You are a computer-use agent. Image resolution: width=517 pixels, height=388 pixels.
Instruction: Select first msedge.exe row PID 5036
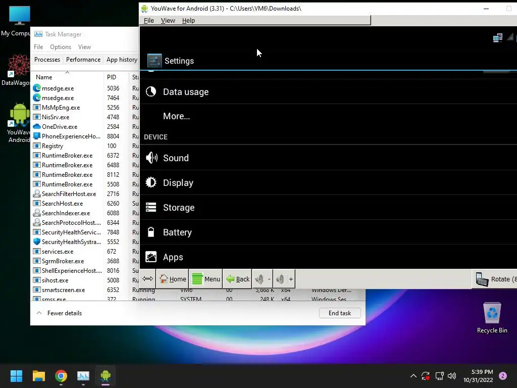point(86,88)
